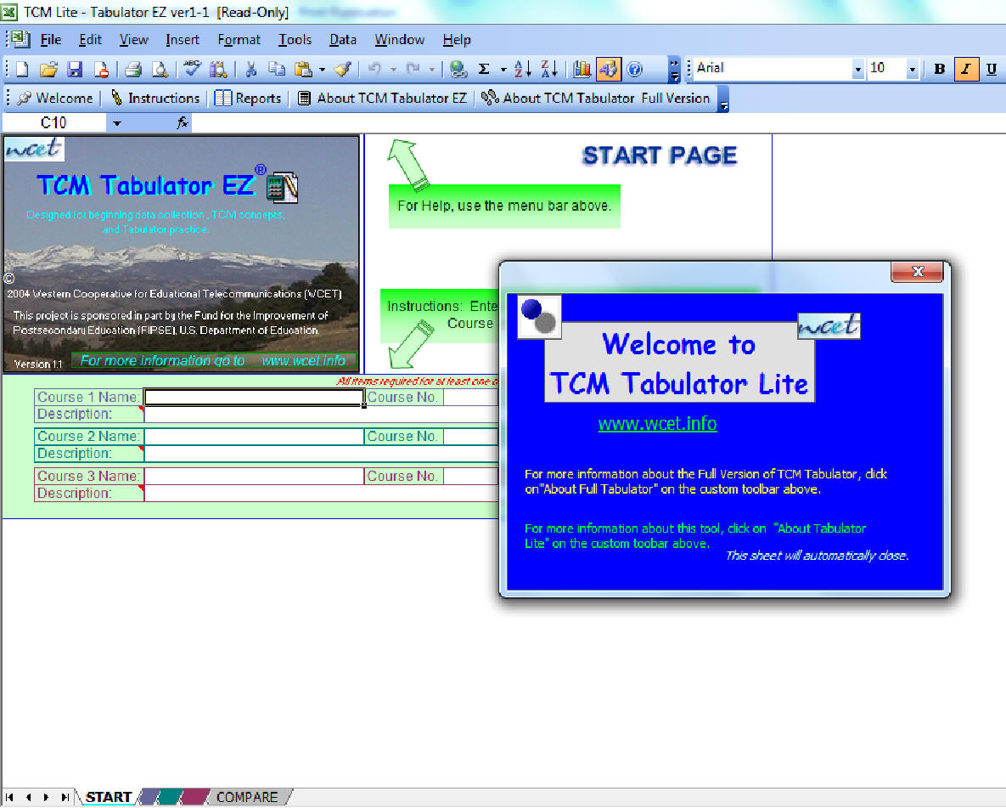Image resolution: width=1006 pixels, height=808 pixels.
Task: Click the Course 2 Name input cell
Action: (x=254, y=437)
